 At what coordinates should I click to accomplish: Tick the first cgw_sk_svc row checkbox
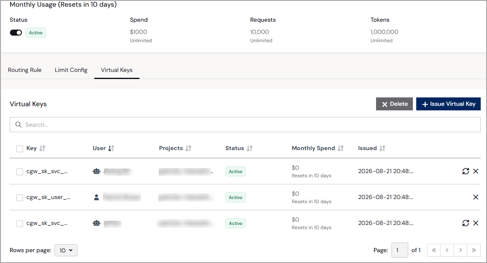[20, 171]
